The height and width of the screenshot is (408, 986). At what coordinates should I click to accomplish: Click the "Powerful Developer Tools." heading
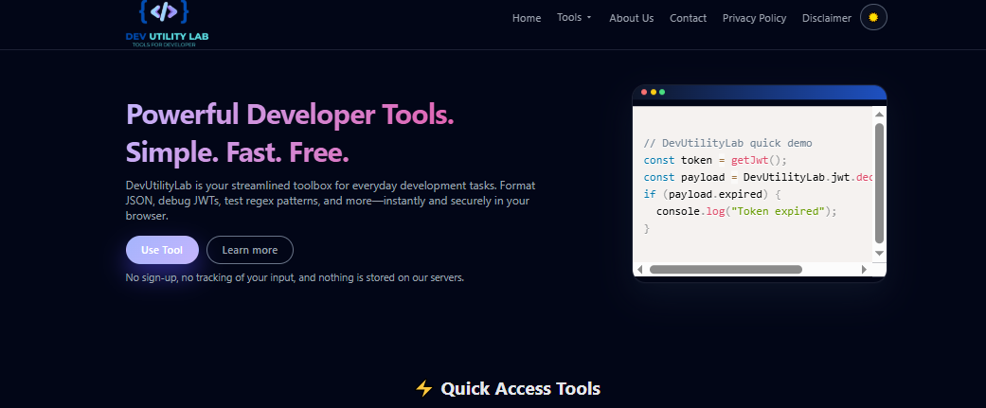[290, 115]
